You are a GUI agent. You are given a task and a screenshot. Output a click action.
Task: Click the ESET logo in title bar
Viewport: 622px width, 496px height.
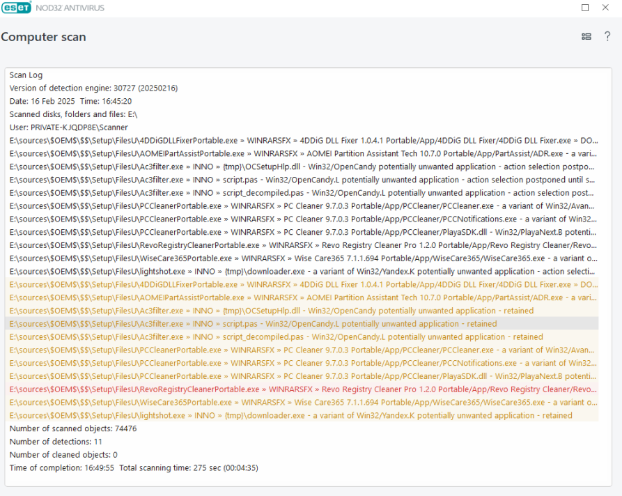(16, 8)
